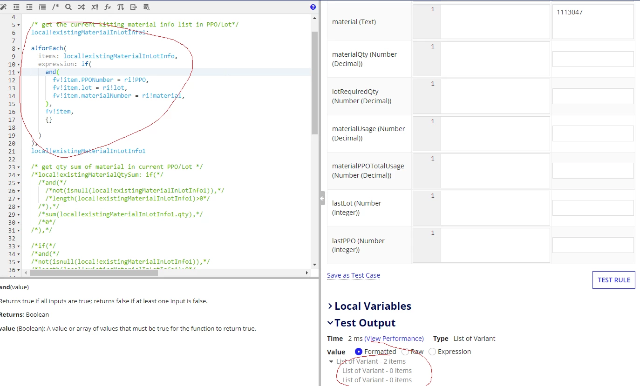The height and width of the screenshot is (386, 640).
Task: Click the material expression text area
Action: [495, 22]
